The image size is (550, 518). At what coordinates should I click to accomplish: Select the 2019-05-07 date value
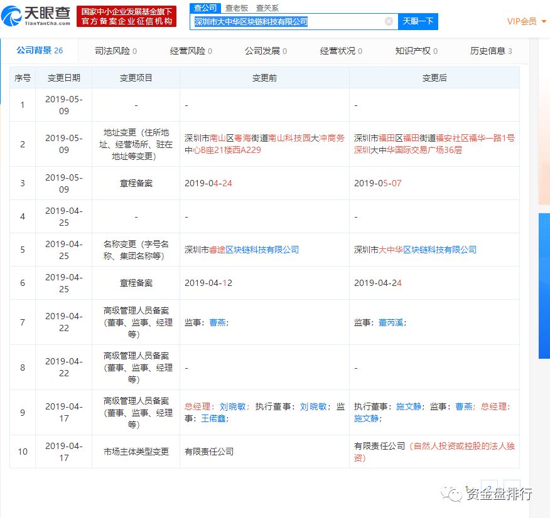378,183
